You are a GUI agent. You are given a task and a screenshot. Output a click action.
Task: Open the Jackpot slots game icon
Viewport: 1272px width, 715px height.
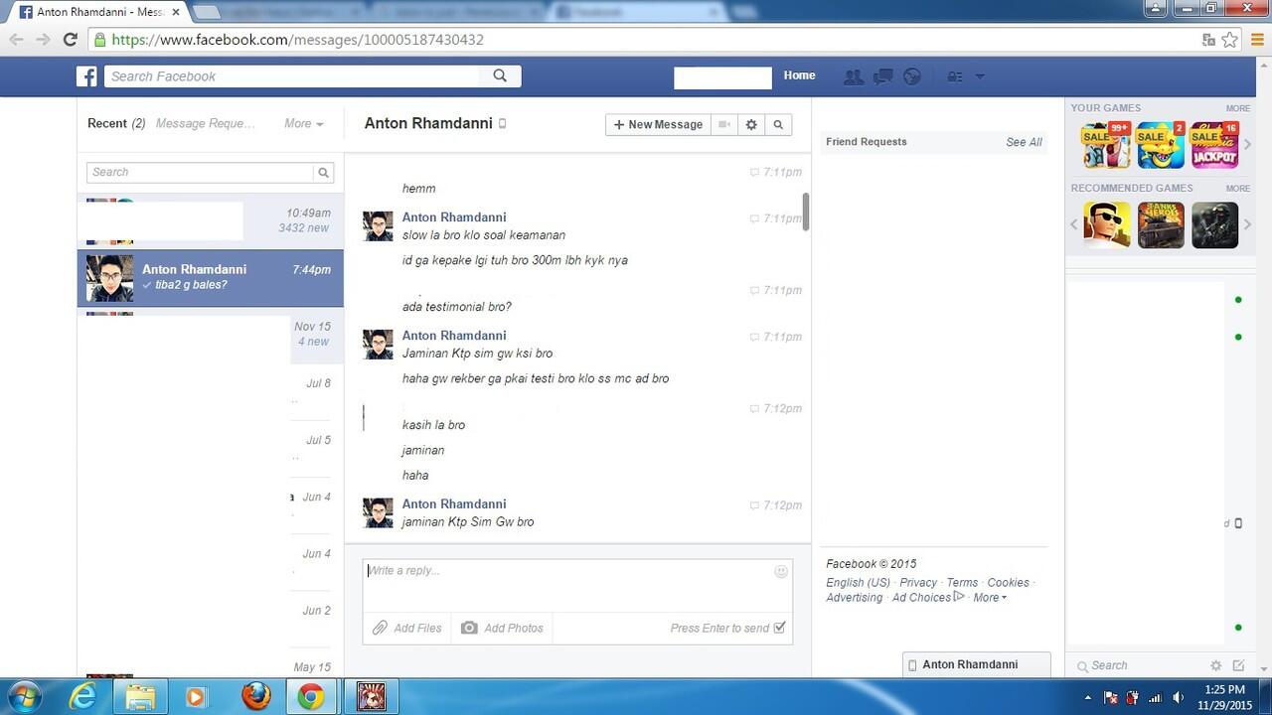1214,145
